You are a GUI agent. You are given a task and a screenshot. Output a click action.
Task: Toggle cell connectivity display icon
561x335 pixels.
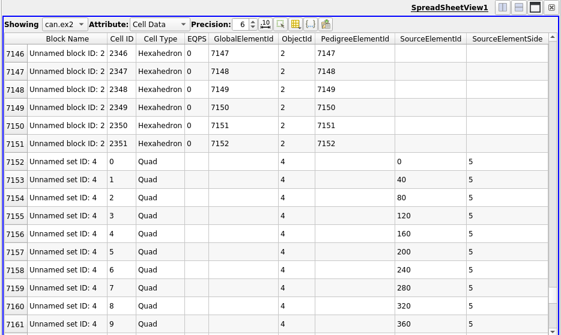point(311,25)
